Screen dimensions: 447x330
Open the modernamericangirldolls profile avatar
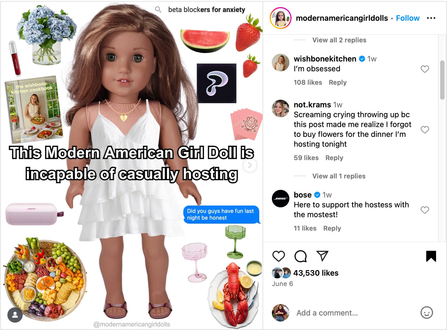tap(280, 18)
